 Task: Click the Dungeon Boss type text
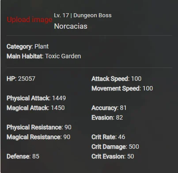click(92, 15)
